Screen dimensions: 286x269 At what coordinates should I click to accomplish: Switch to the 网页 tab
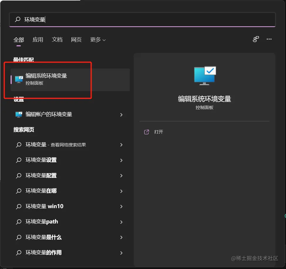pos(76,40)
